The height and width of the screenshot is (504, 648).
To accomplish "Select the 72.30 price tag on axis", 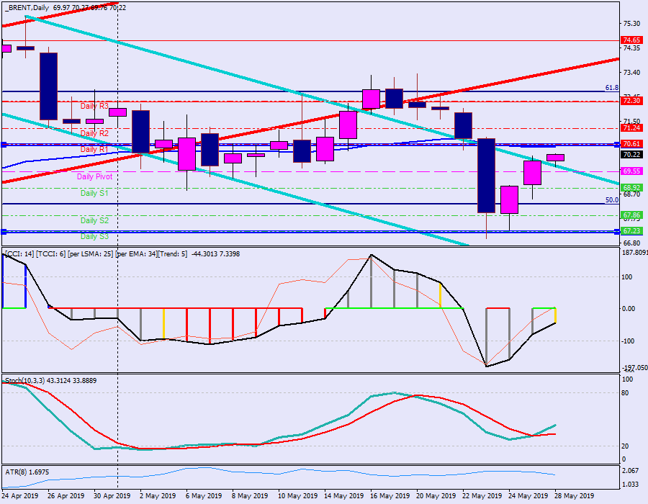I will [631, 102].
